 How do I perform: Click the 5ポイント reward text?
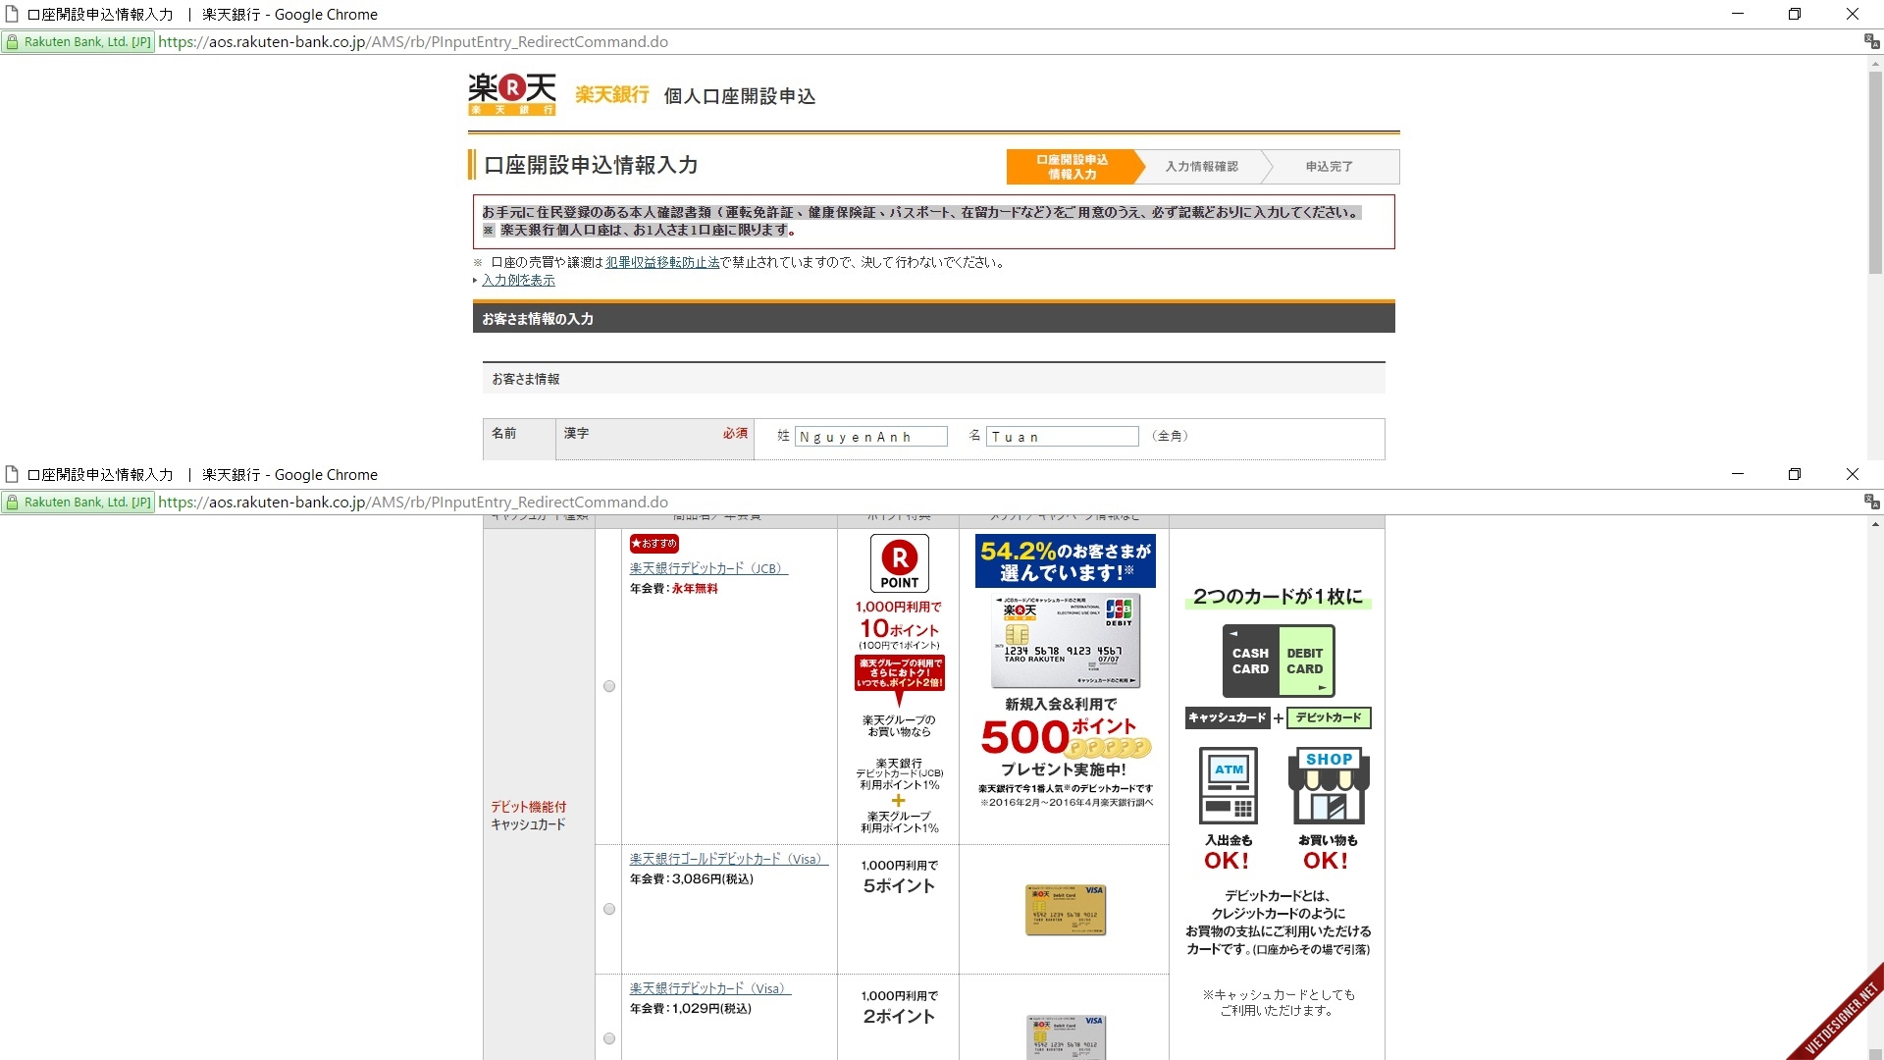point(899,885)
